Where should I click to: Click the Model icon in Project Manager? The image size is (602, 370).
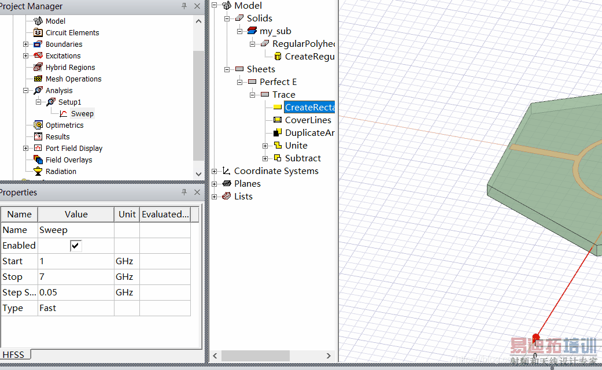[38, 21]
